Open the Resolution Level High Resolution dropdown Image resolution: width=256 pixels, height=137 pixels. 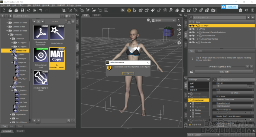pos(235,106)
